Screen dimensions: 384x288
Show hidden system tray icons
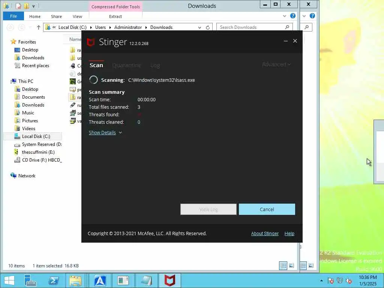coord(321,280)
